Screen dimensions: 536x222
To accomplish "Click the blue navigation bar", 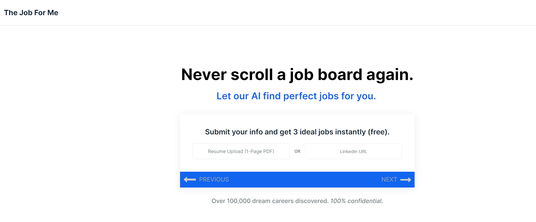I will [x=297, y=179].
